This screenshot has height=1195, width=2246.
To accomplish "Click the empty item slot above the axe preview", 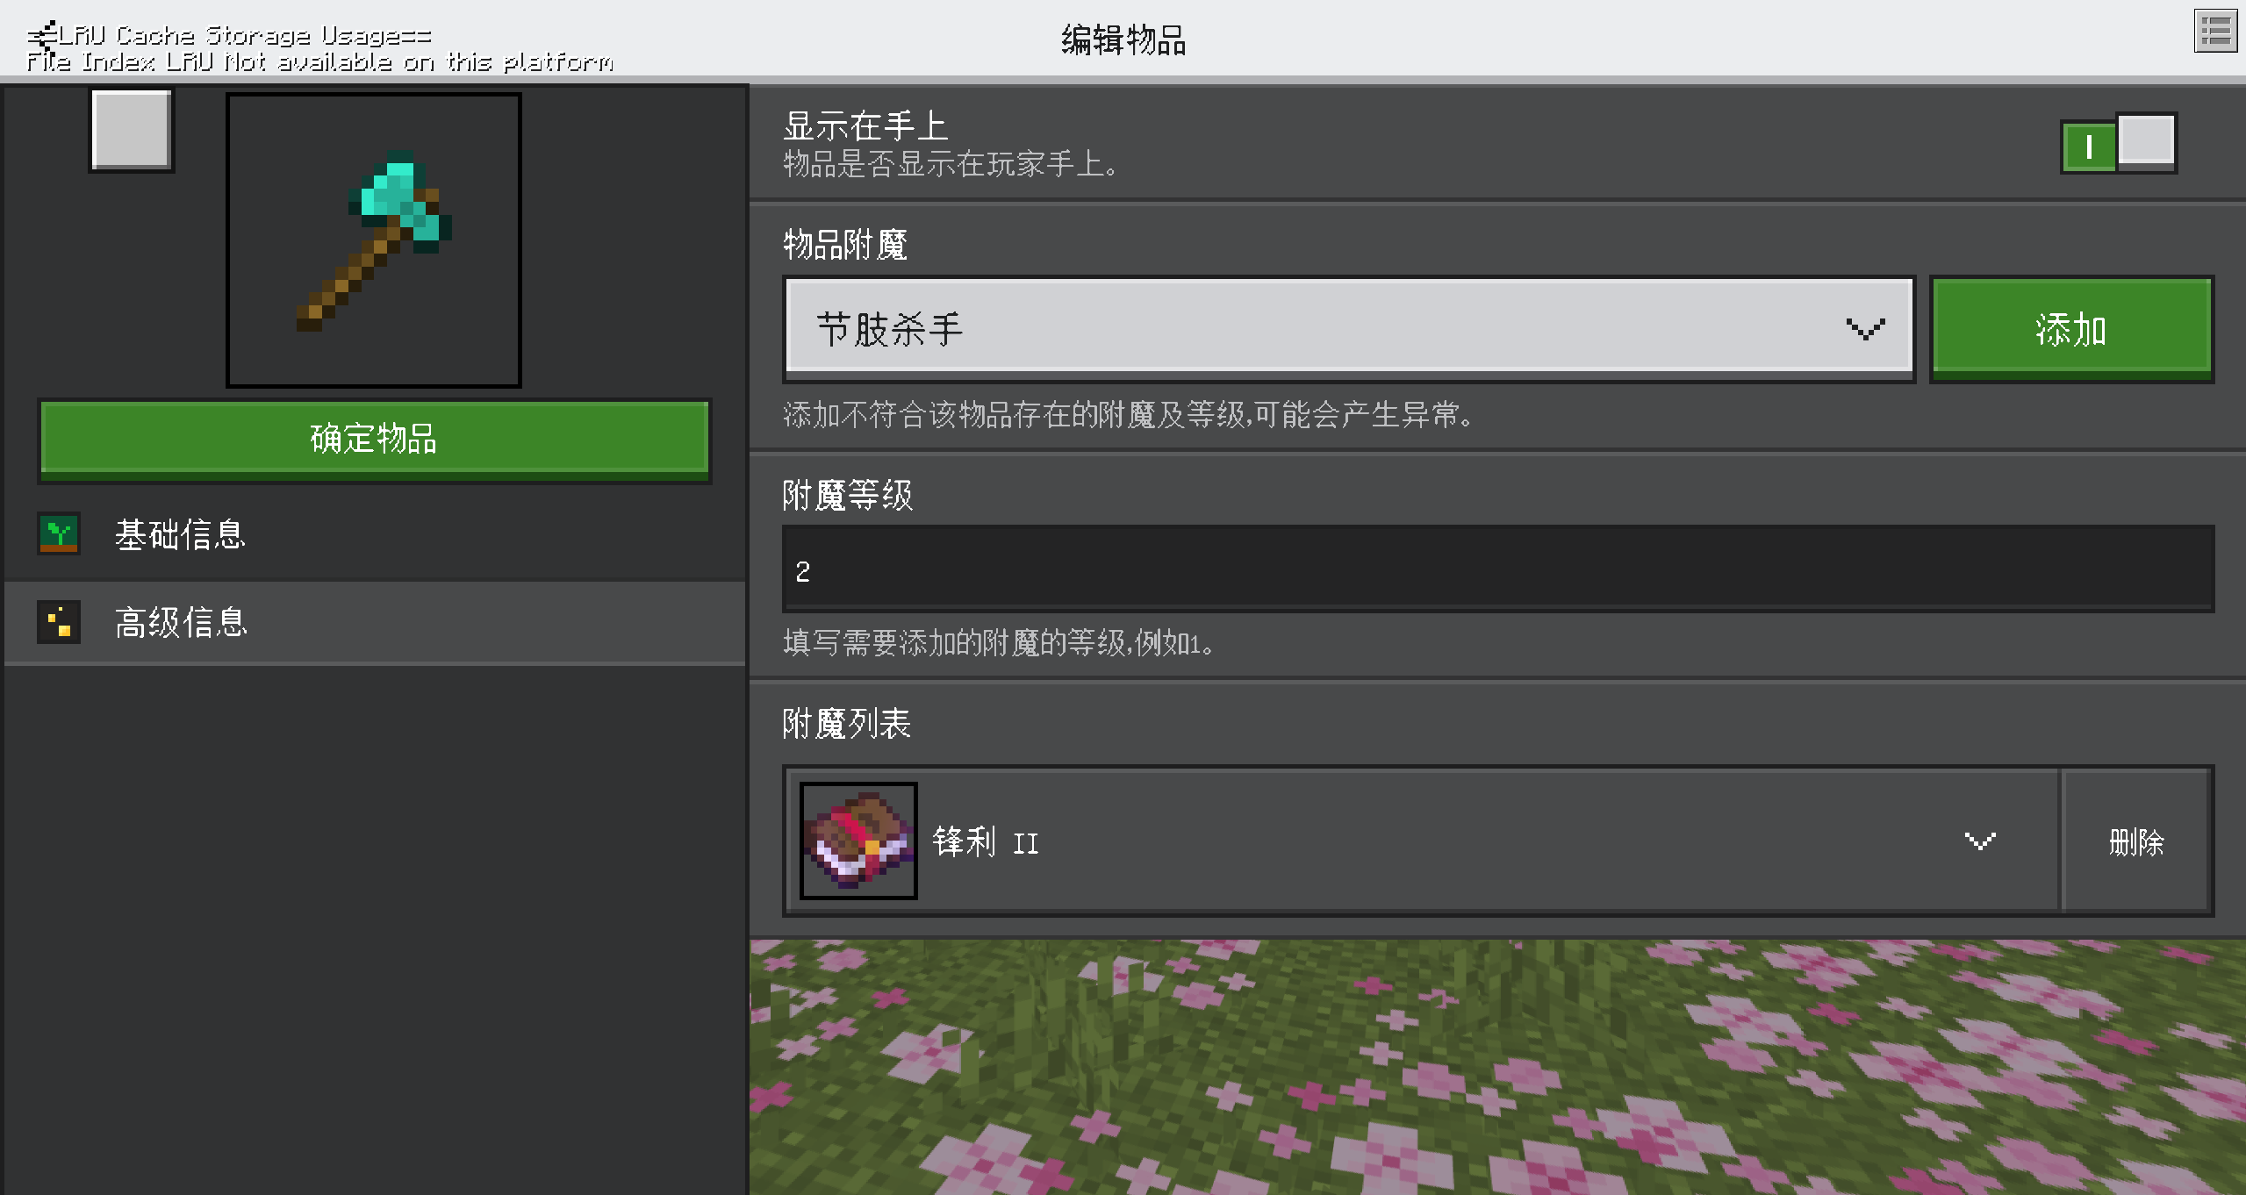I will click(x=132, y=130).
